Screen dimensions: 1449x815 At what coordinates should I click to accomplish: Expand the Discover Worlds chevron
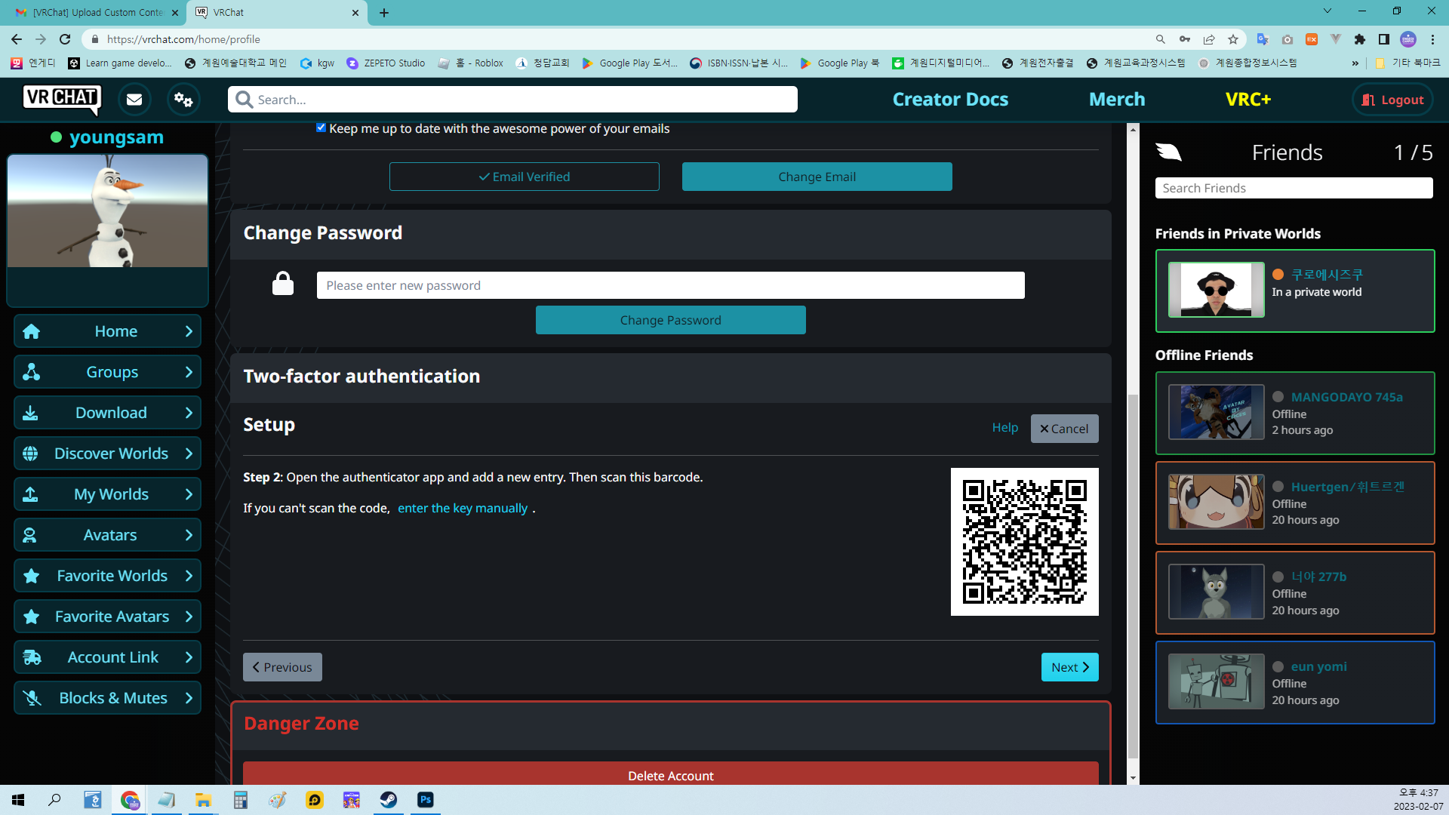(189, 454)
